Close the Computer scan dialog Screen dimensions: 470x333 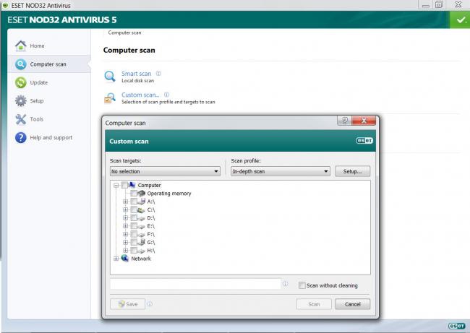[364, 121]
